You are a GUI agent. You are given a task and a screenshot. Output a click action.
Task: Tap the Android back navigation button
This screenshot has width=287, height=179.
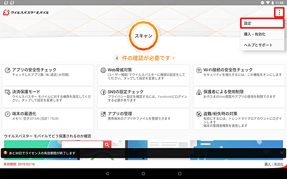107,174
